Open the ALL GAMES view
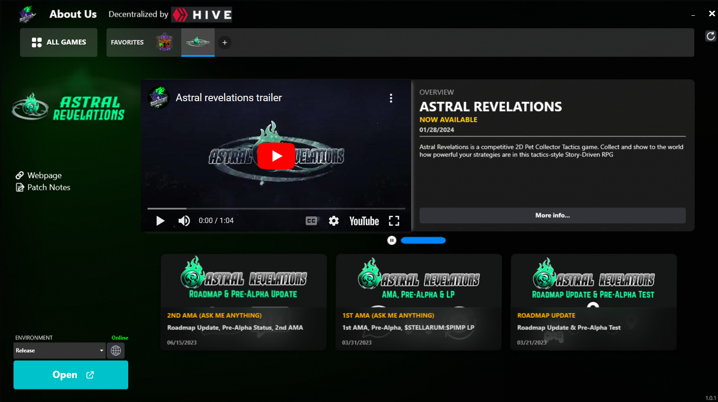718x402 pixels. tap(58, 42)
